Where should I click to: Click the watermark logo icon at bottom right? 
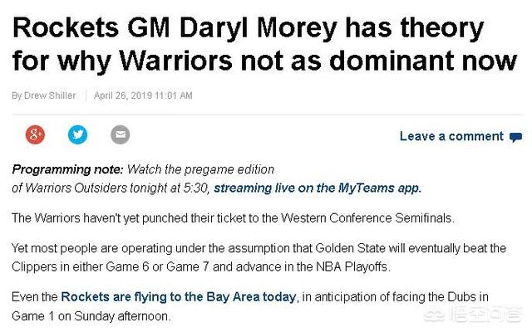435,315
